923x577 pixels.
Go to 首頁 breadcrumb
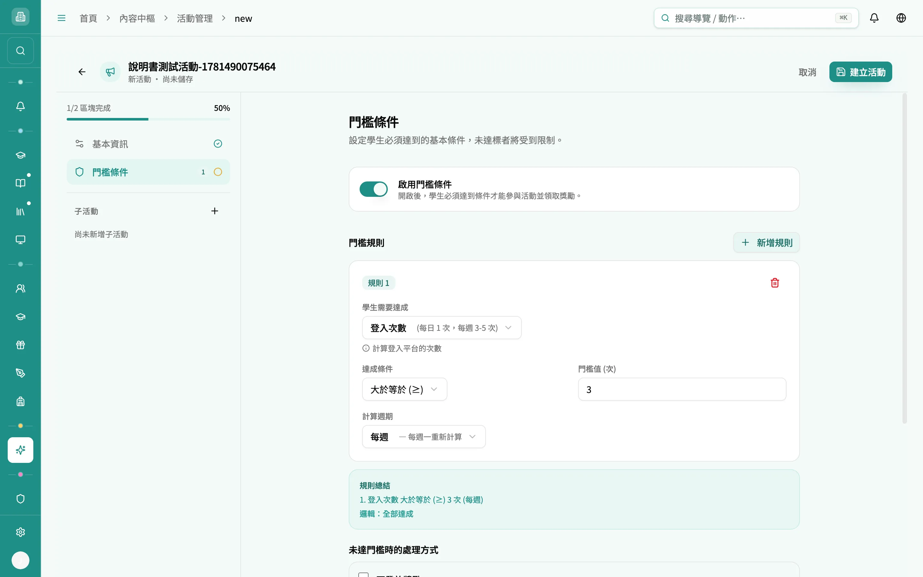pyautogui.click(x=88, y=18)
